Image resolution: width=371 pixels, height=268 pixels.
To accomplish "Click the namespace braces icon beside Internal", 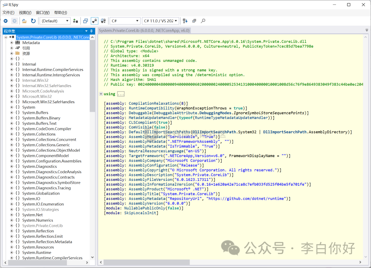I will tap(18, 64).
